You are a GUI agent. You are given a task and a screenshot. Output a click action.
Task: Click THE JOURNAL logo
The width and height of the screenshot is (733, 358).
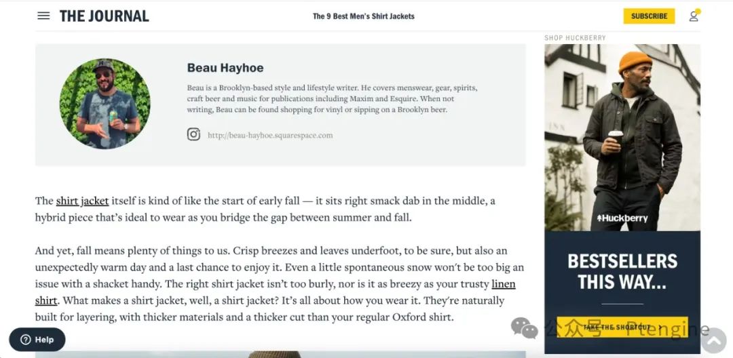104,16
